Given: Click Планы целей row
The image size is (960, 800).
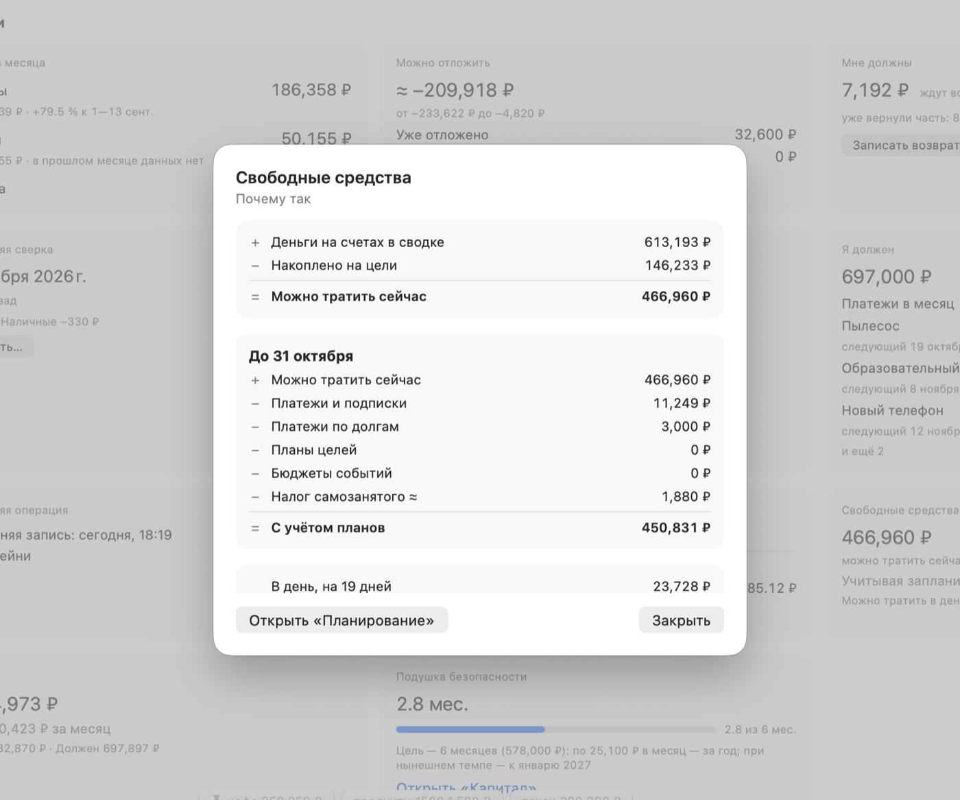Looking at the screenshot, I should point(480,450).
